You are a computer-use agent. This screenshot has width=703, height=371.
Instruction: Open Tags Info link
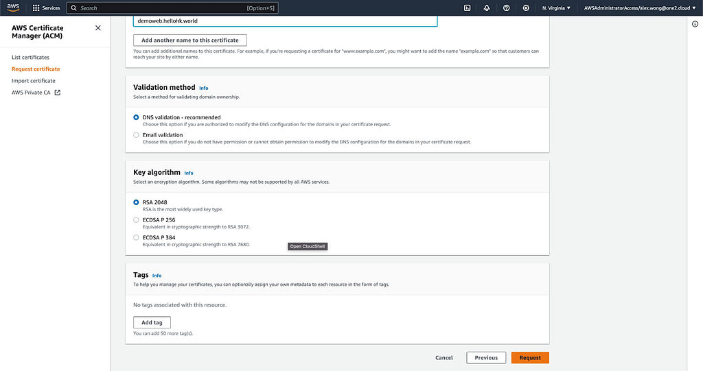tap(157, 276)
